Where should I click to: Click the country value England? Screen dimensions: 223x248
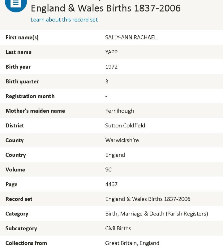click(115, 155)
